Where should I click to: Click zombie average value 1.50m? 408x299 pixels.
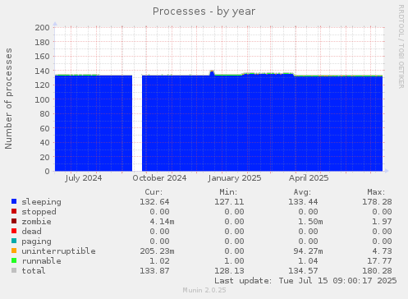pos(310,222)
